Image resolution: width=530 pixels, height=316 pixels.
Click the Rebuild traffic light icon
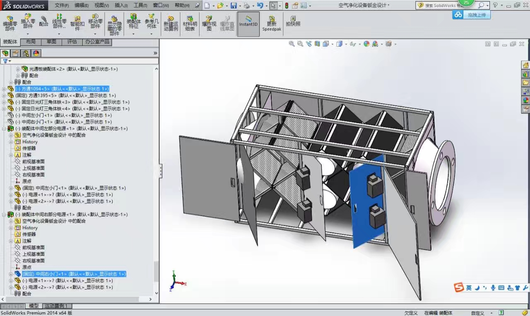click(x=287, y=5)
